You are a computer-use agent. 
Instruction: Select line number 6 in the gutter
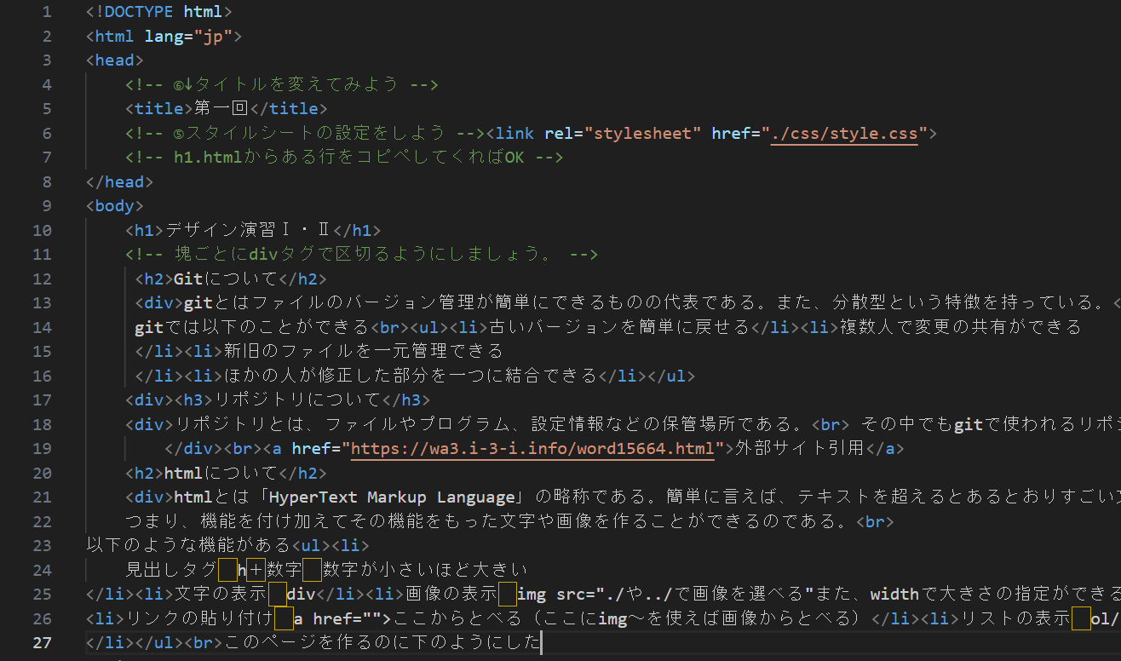[46, 133]
